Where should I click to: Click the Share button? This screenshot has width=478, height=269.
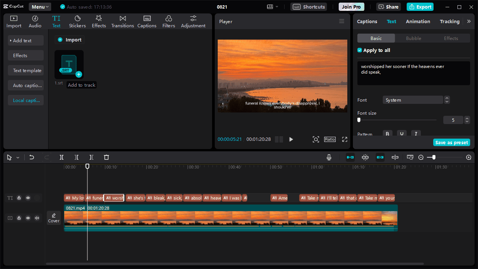point(388,7)
